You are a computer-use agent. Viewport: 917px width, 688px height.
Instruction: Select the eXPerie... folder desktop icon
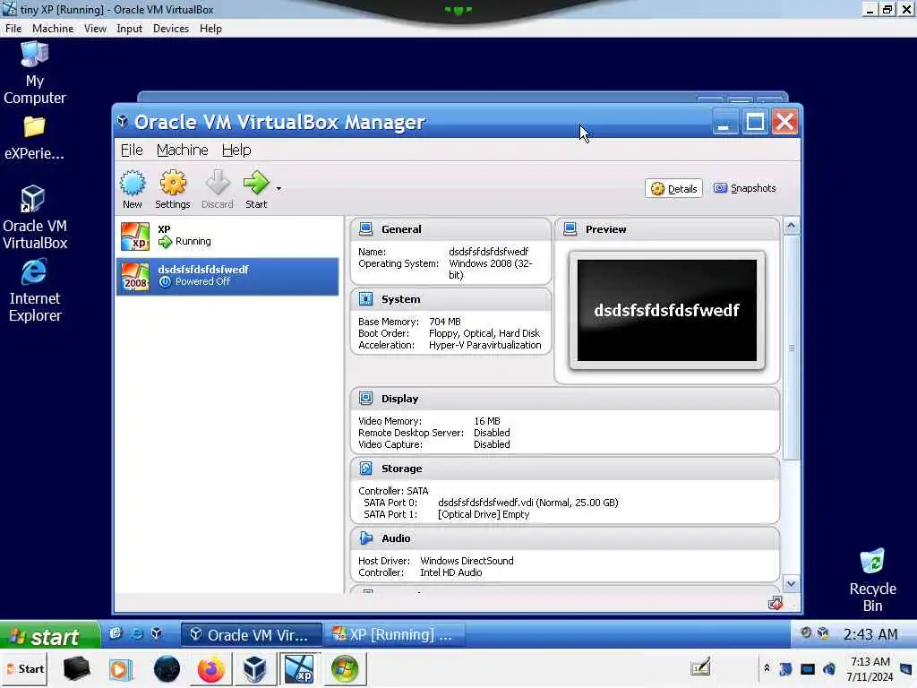35,139
